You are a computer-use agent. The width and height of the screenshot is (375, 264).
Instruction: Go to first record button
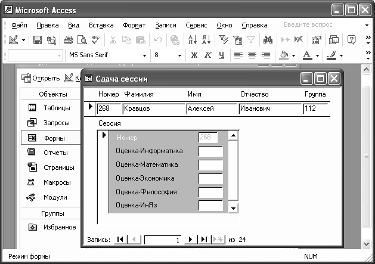tap(120, 240)
